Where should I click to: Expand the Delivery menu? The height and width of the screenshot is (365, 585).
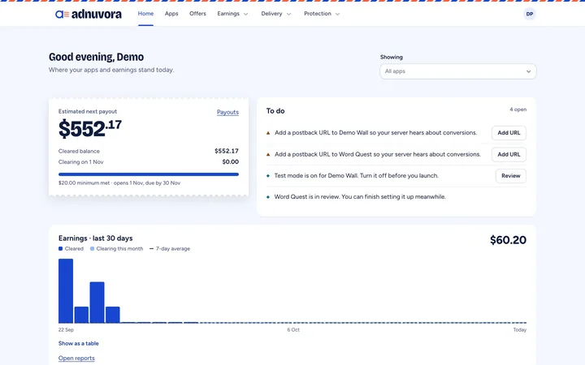pyautogui.click(x=275, y=14)
